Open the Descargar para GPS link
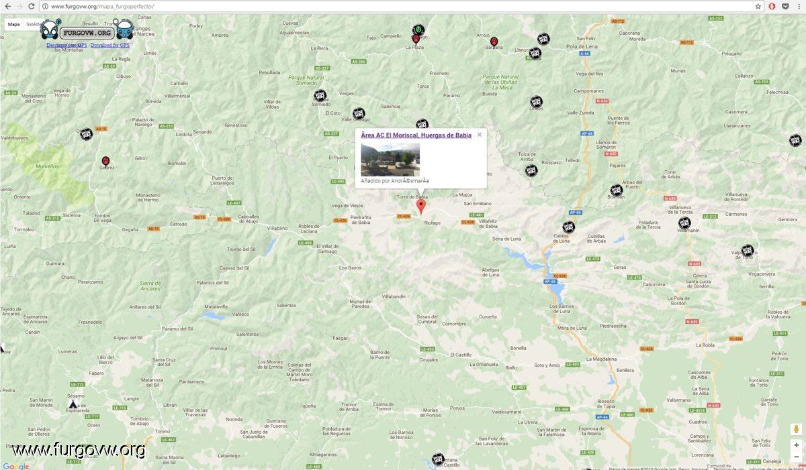The image size is (806, 470). tap(66, 46)
